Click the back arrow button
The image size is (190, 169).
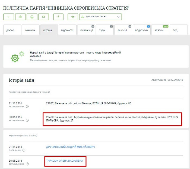tap(9, 17)
